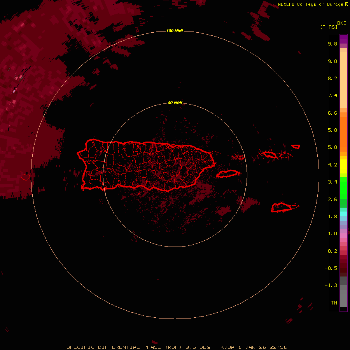This screenshot has height=350, width=350.
Task: Click the -1.3 scale value
Action: click(x=331, y=285)
